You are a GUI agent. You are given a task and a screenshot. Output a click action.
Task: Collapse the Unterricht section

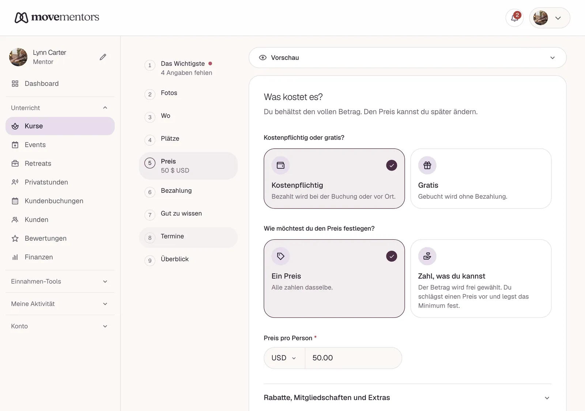point(60,108)
